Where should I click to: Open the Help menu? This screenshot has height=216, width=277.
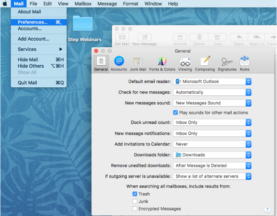coord(173,4)
